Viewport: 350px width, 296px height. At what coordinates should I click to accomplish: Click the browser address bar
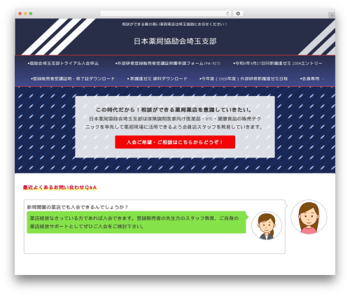point(166,13)
